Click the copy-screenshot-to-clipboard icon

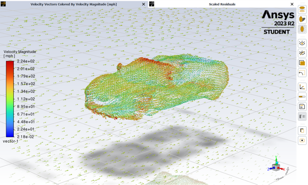coord(302,130)
